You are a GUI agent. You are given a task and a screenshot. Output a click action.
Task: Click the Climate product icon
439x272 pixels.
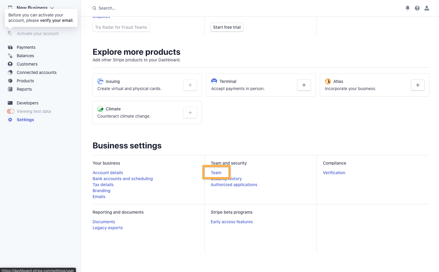coord(100,109)
